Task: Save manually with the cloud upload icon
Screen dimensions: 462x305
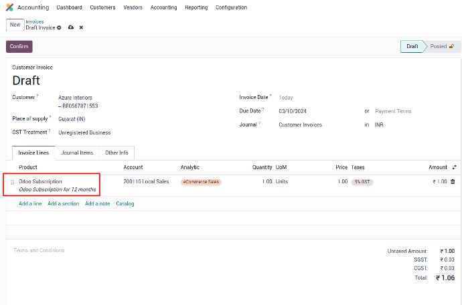Action: (71, 27)
